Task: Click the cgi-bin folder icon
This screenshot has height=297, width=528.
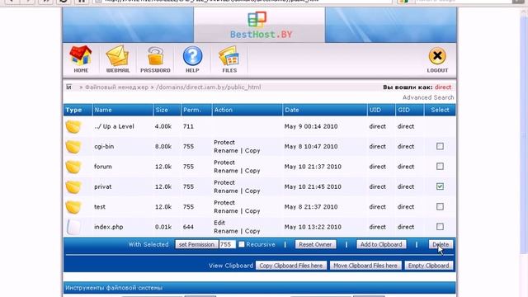Action: pyautogui.click(x=73, y=147)
